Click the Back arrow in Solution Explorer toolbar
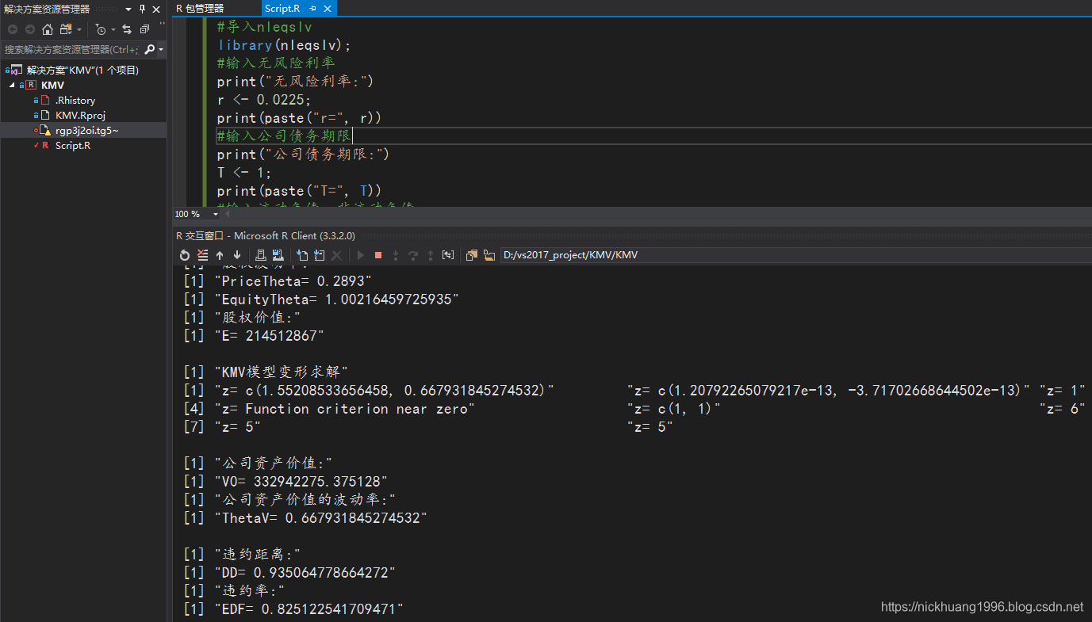Viewport: 1092px width, 622px height. coord(13,29)
